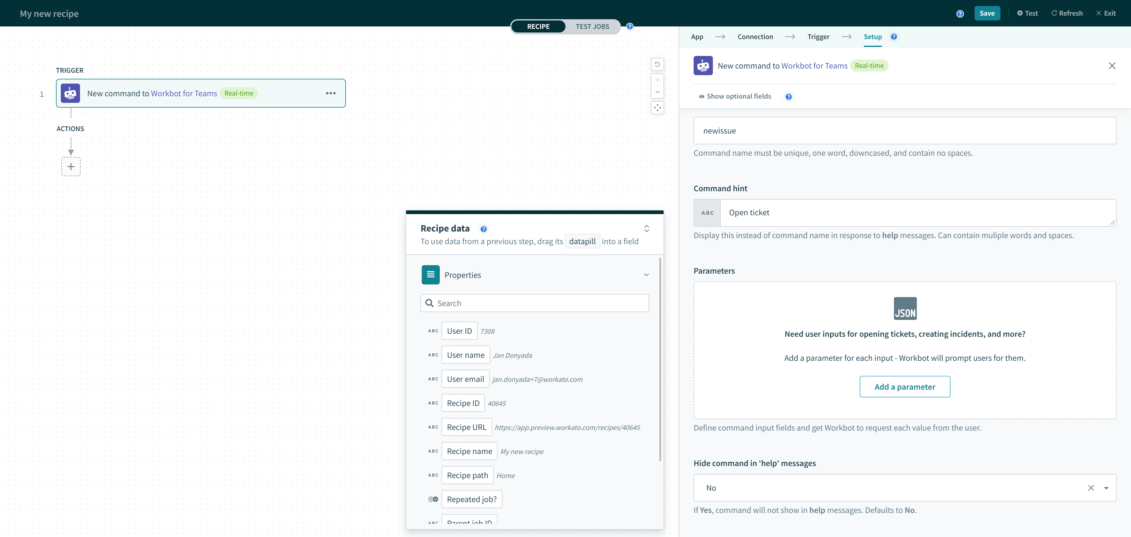Click the RECIPE tab
Viewport: 1131px width, 537px height.
pos(538,26)
